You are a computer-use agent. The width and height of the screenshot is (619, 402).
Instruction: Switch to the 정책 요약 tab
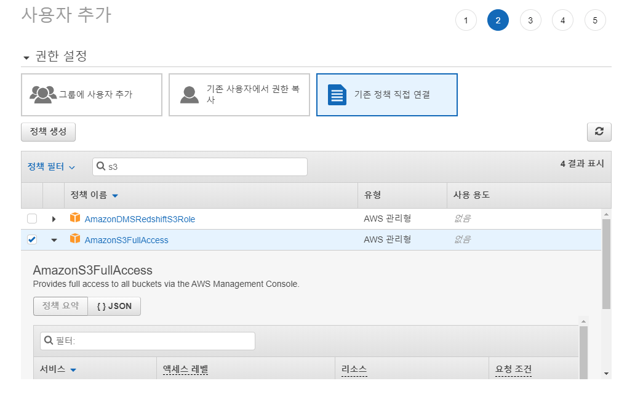tap(60, 306)
